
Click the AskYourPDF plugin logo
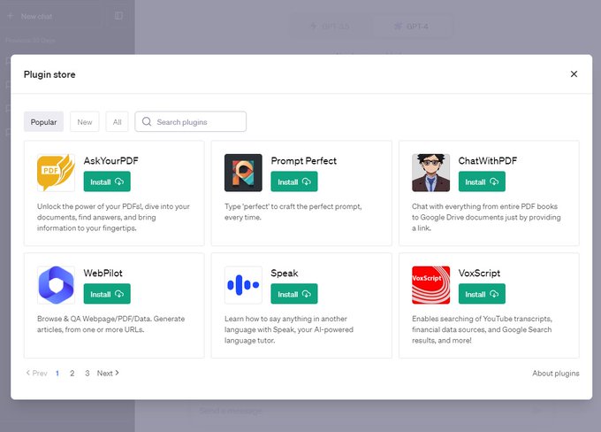(56, 173)
